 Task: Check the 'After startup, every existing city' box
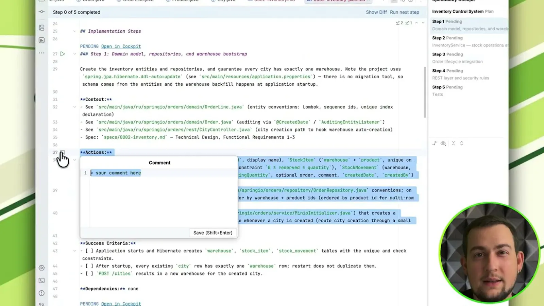click(x=89, y=266)
